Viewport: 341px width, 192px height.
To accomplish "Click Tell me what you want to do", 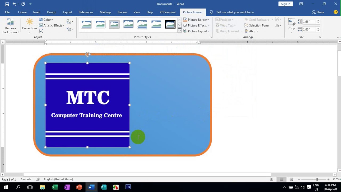I will click(x=235, y=12).
